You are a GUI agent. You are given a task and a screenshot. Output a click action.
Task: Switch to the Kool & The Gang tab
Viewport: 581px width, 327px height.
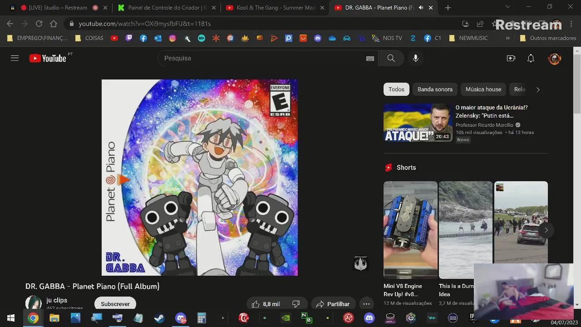point(272,7)
